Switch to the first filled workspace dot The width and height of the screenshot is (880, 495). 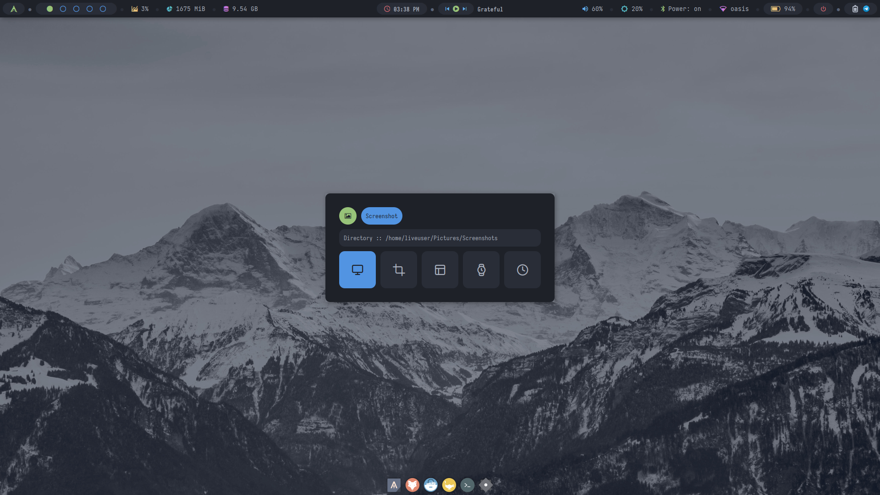[x=49, y=9]
